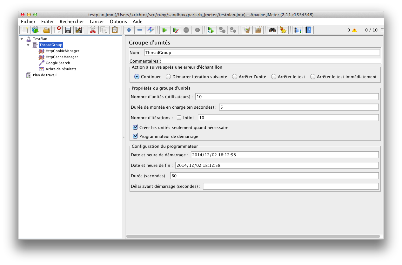
Task: Click the Close test plan icon
Action: pos(57,30)
